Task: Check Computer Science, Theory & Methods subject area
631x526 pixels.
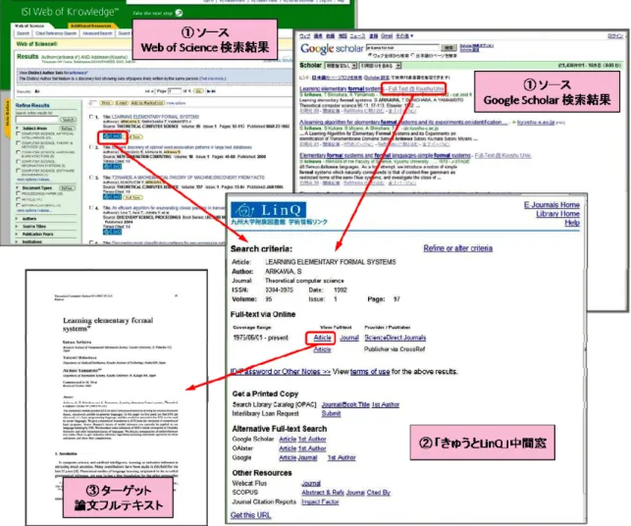Action: 18,143
